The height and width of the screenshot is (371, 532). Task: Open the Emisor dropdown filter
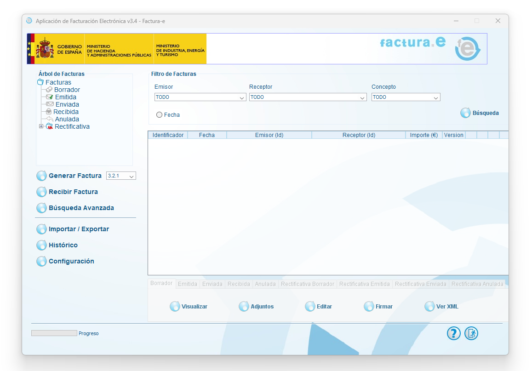coord(200,97)
